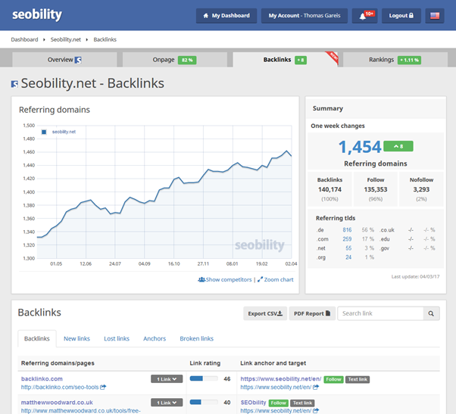Open .com TLD count 259
The height and width of the screenshot is (414, 456).
(x=347, y=239)
